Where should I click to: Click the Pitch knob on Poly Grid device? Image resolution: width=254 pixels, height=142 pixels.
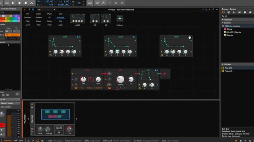[40, 129]
